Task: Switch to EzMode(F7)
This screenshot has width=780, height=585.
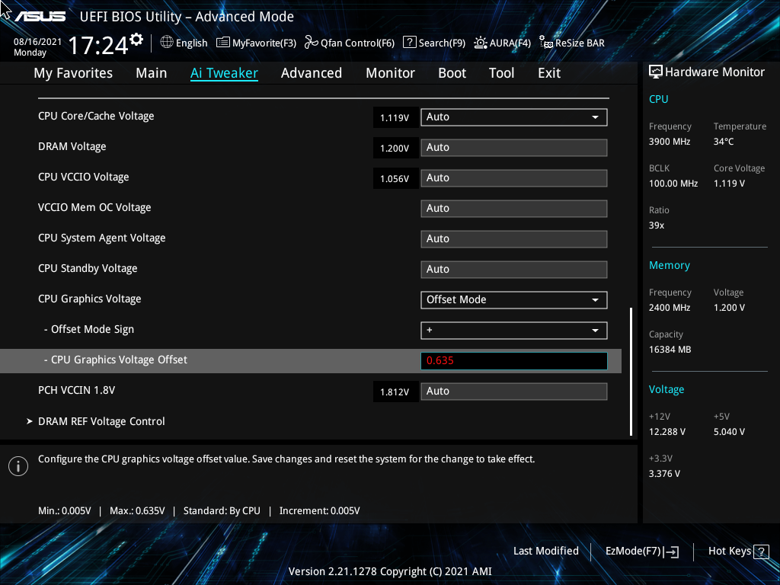Action: pos(641,551)
